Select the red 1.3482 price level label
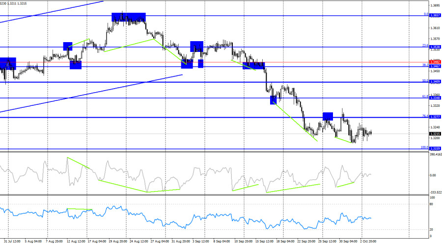 pyautogui.click(x=435, y=62)
